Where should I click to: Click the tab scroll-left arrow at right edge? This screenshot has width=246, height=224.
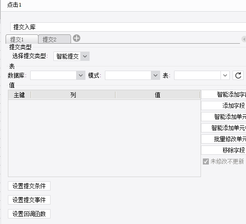tap(244, 39)
